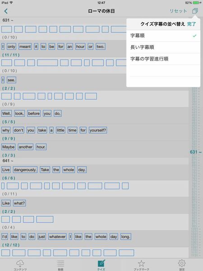Image resolution: width=203 pixels, height=271 pixels.
Task: Tap the 'yourself?' word tile
Action: (98, 130)
